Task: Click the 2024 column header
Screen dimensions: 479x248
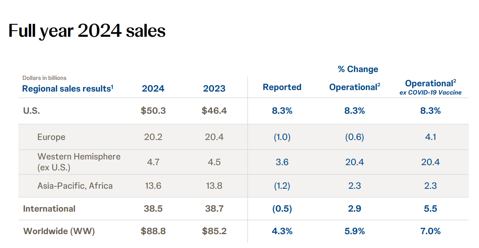Action: click(x=153, y=89)
